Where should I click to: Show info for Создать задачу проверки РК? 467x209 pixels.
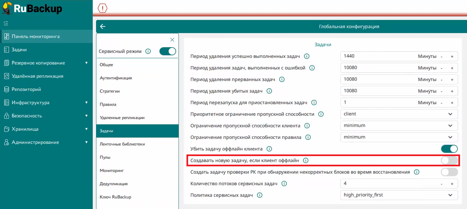pyautogui.click(x=417, y=172)
